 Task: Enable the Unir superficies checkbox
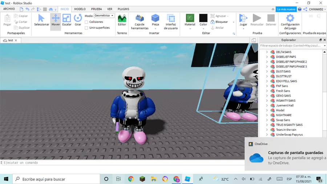(x=86, y=28)
